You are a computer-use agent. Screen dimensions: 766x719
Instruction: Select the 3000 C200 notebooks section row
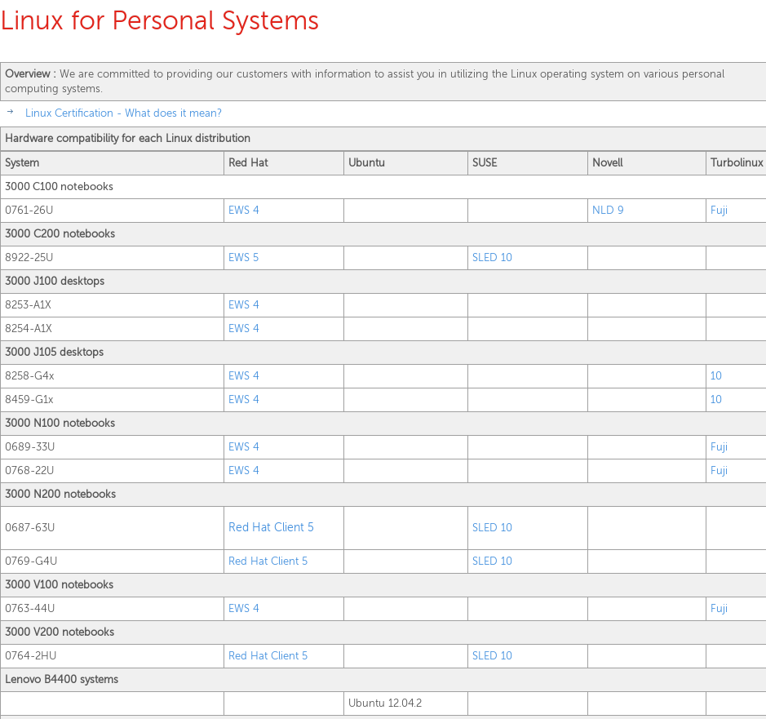383,234
